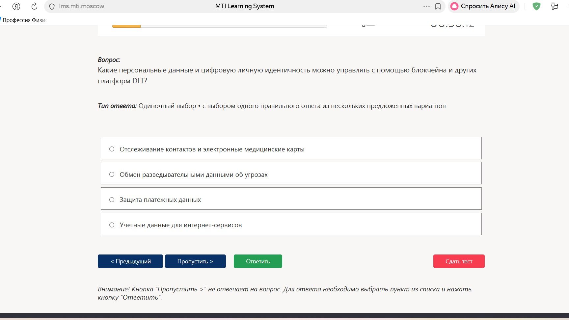Select 'Обмен разведывательными данными об угрозах' option
This screenshot has height=320, width=569.
pyautogui.click(x=291, y=173)
